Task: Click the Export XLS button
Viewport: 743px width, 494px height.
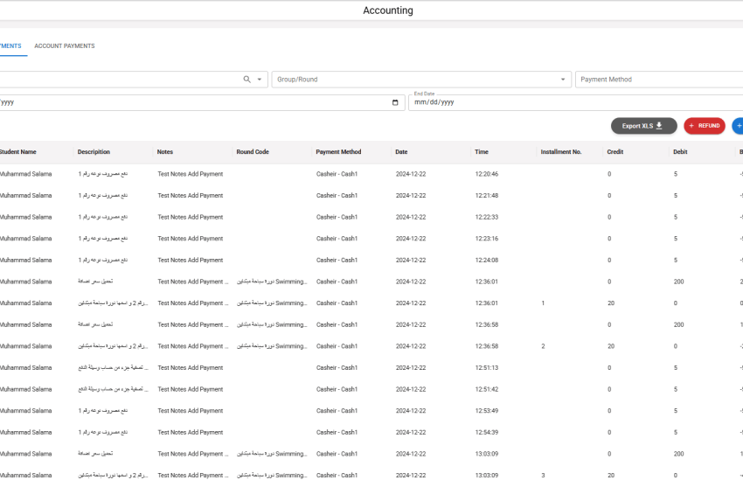Action: tap(643, 126)
